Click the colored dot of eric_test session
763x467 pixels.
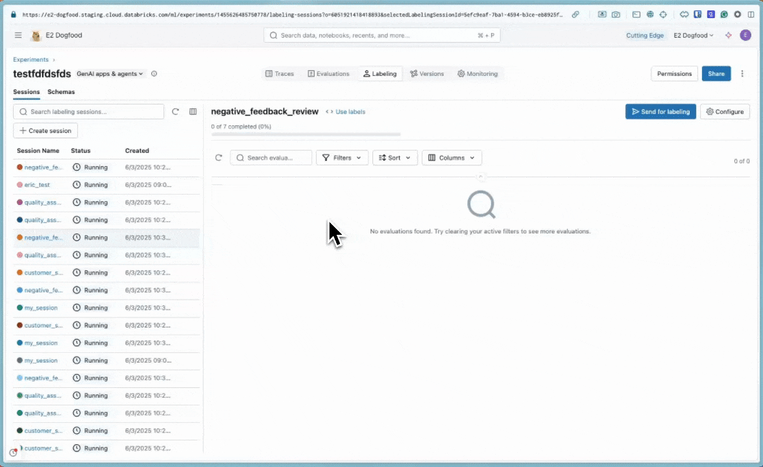tap(19, 185)
